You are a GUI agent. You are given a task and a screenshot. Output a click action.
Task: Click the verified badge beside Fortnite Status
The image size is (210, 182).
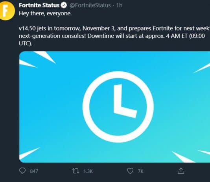click(x=64, y=5)
